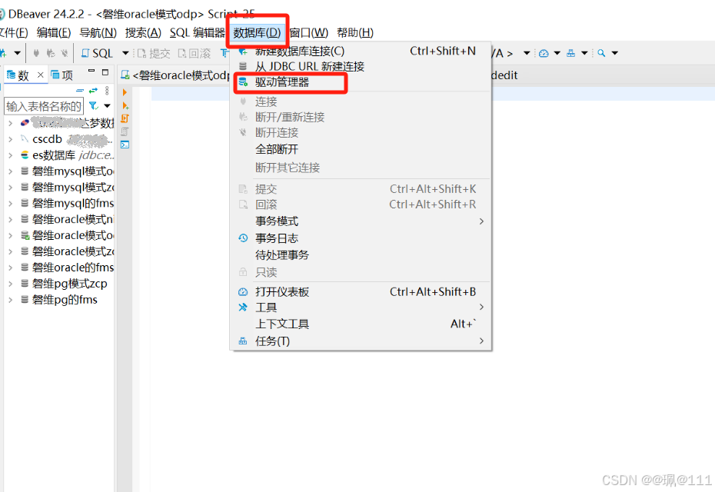Click the 回滚 rollback toolbar button
This screenshot has width=715, height=492.
tap(195, 53)
